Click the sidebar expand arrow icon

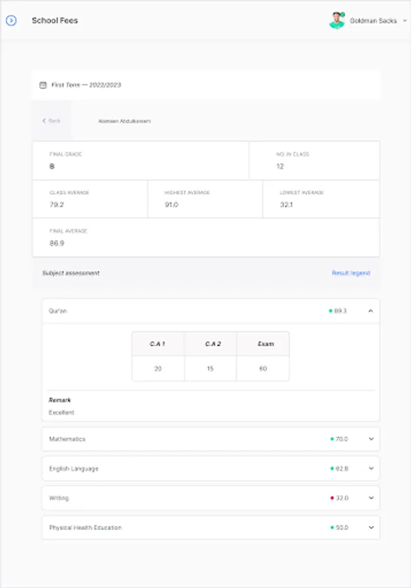click(11, 21)
